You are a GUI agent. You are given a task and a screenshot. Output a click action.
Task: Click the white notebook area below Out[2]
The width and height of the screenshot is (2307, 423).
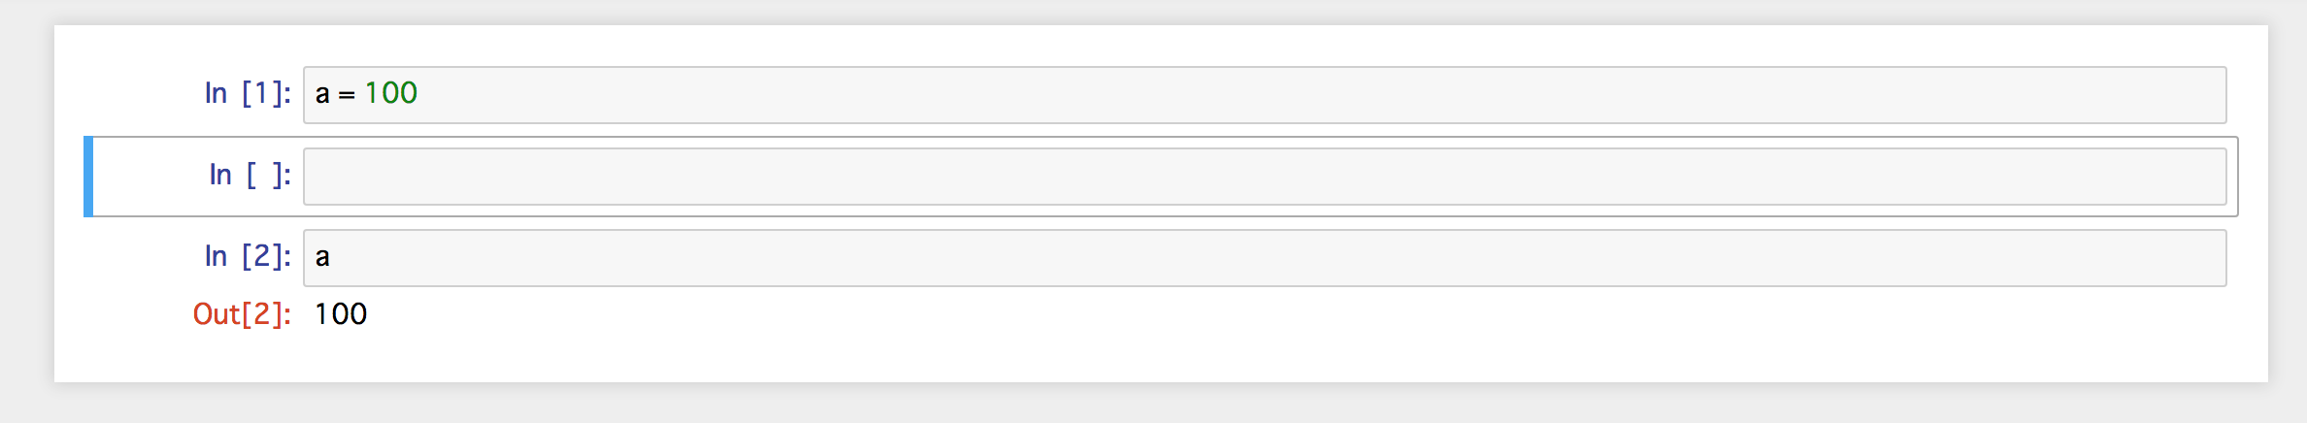click(1161, 359)
